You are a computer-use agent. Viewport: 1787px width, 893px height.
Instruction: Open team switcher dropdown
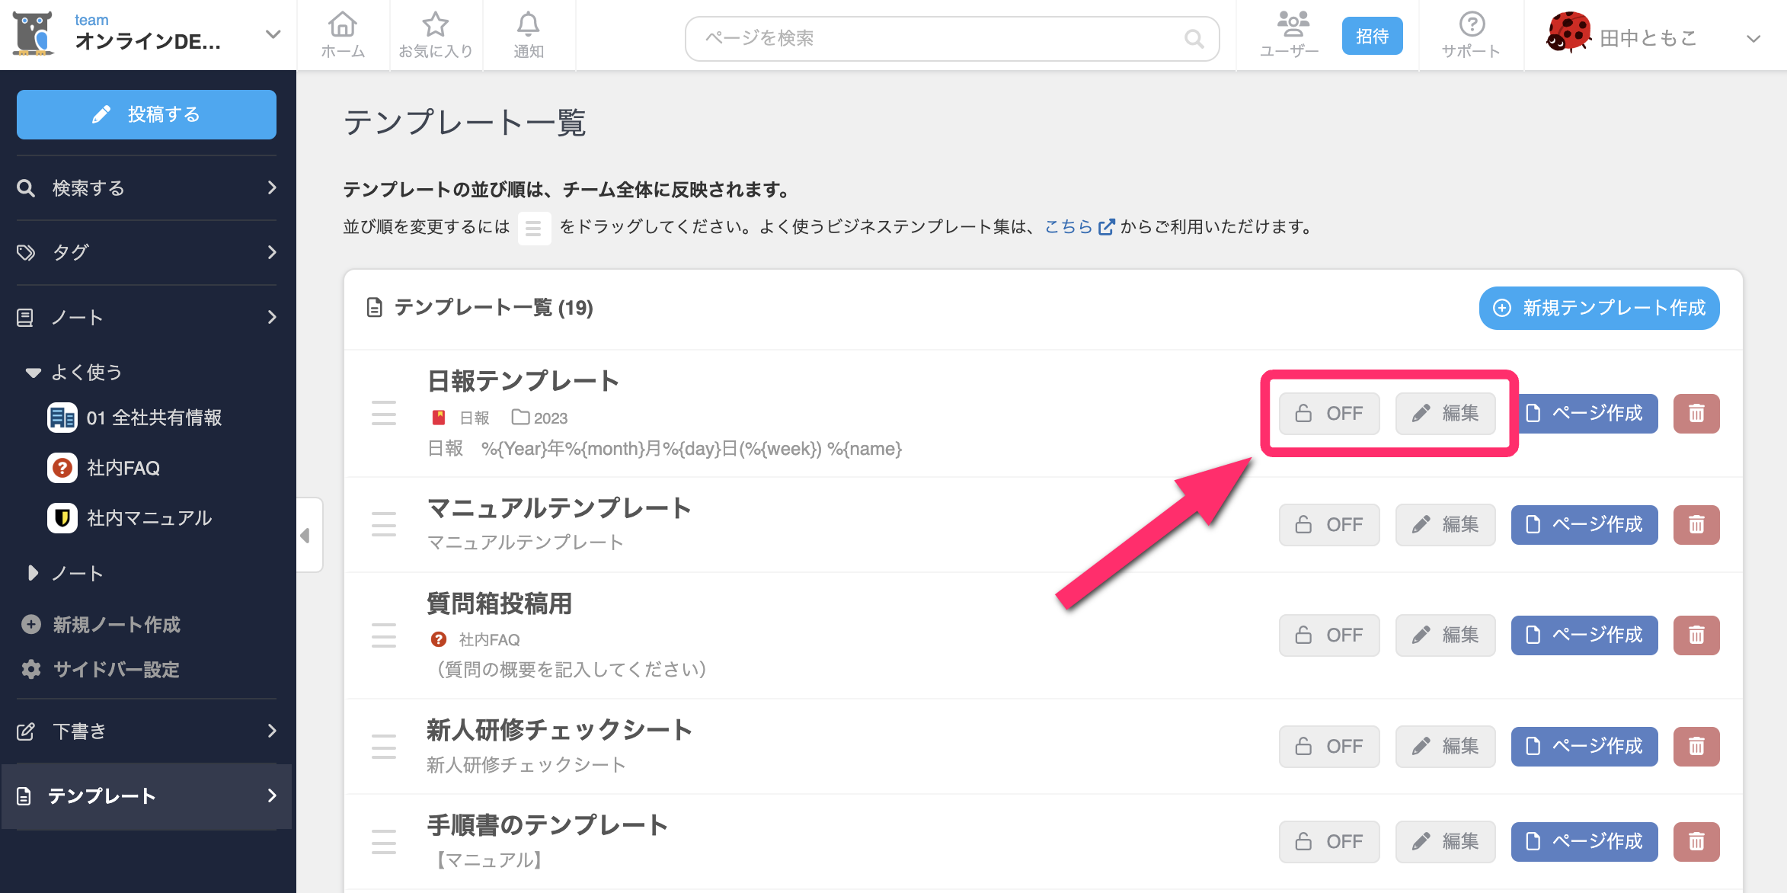pos(273,35)
